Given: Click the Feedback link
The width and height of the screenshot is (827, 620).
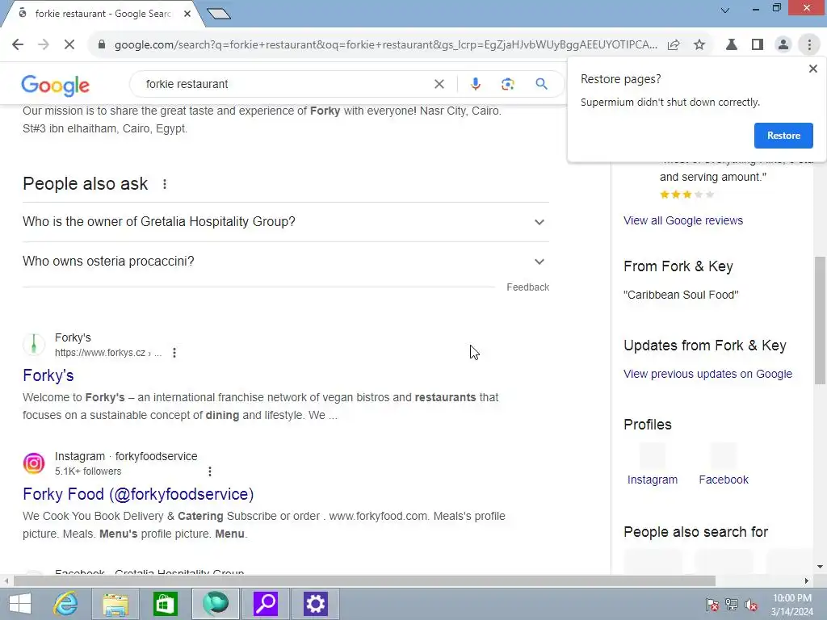Looking at the screenshot, I should tap(528, 287).
